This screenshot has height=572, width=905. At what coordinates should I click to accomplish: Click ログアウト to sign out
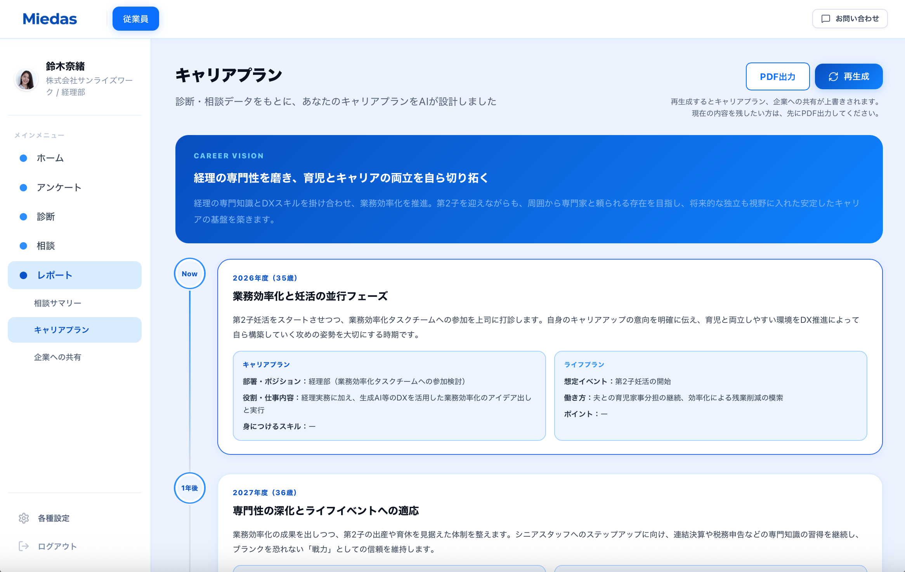pos(57,546)
